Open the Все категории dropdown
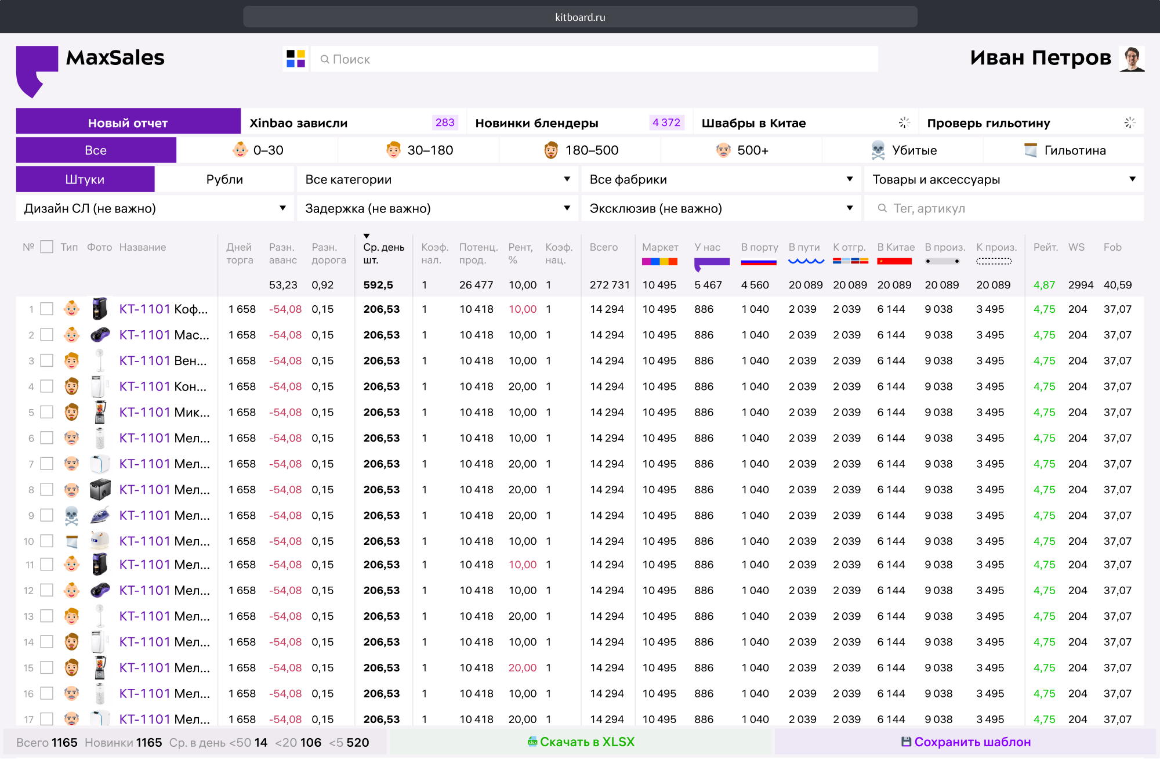Viewport: 1160px width, 759px height. [437, 179]
